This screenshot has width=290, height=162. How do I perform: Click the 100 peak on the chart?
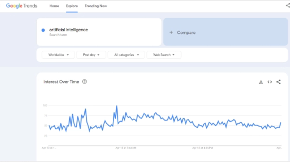pos(117,106)
